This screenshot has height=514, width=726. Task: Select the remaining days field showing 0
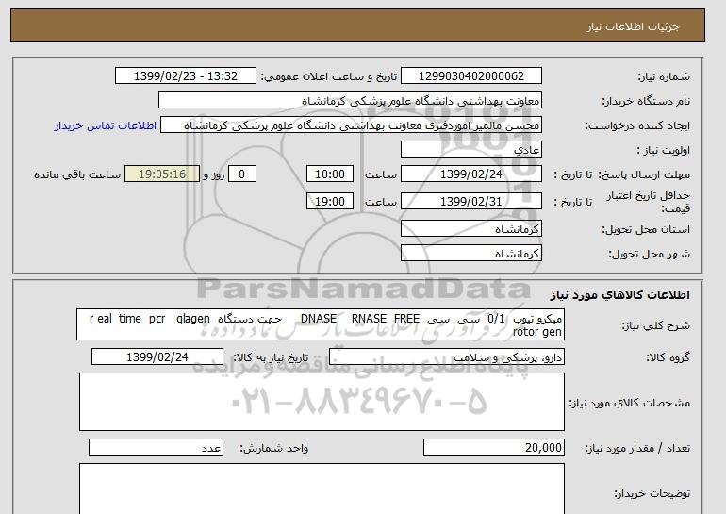pyautogui.click(x=241, y=174)
